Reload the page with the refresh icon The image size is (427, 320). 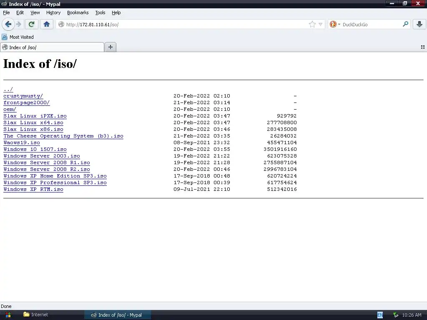click(31, 25)
